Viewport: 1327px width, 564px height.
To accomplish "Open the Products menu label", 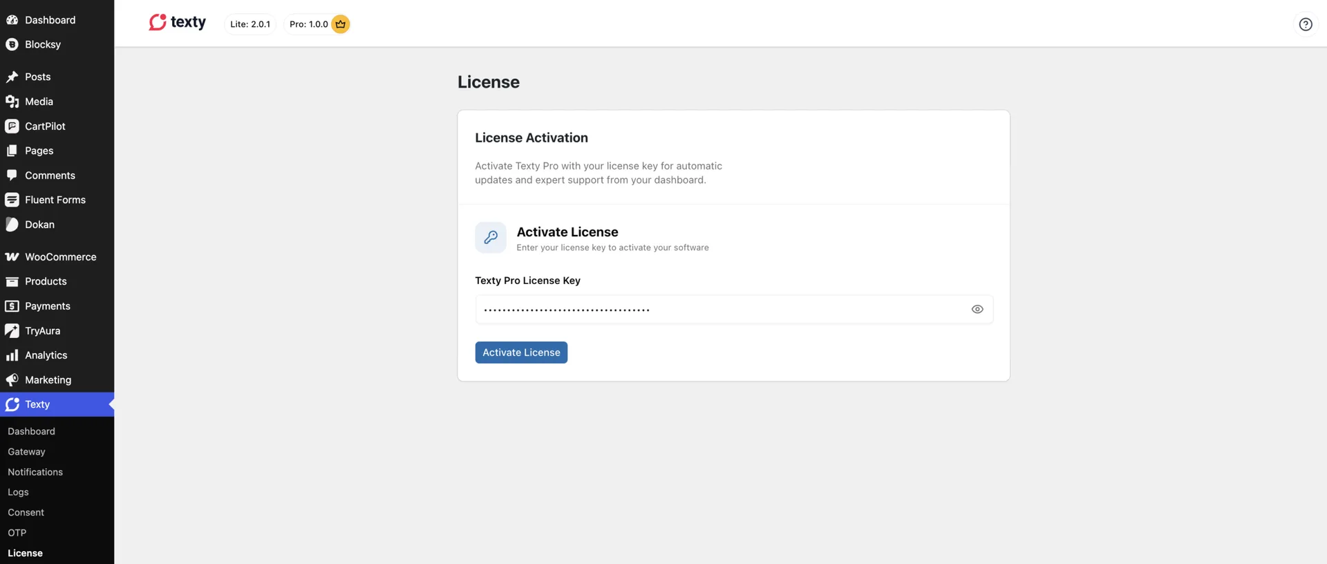I will pos(46,281).
